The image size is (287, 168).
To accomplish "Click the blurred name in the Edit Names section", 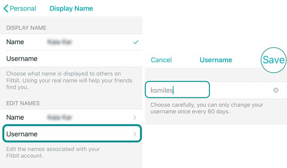I will (x=60, y=118).
